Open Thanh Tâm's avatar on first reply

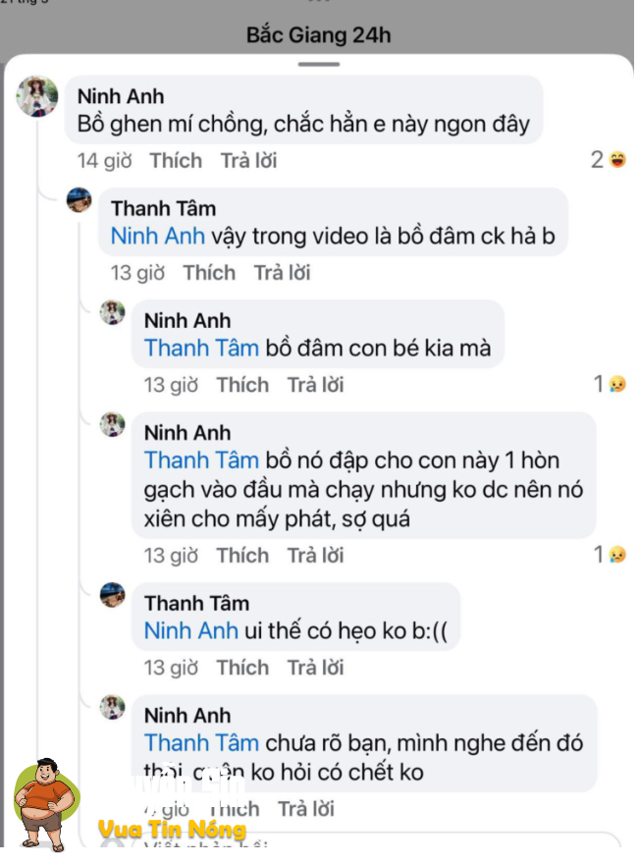79,201
